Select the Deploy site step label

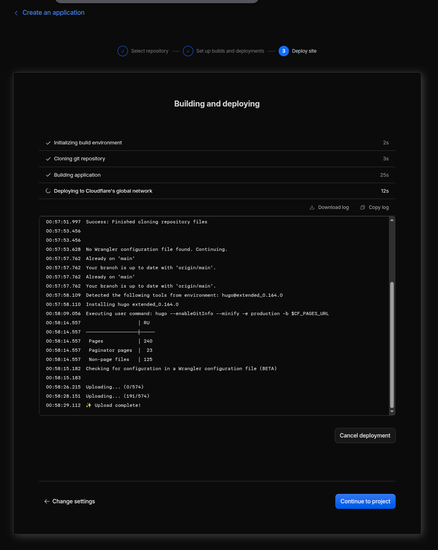(x=304, y=51)
